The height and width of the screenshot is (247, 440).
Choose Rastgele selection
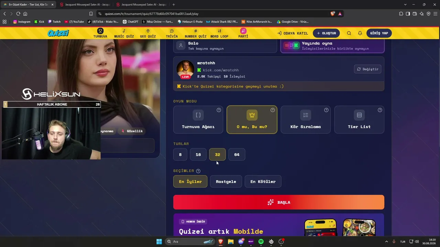coord(226,181)
